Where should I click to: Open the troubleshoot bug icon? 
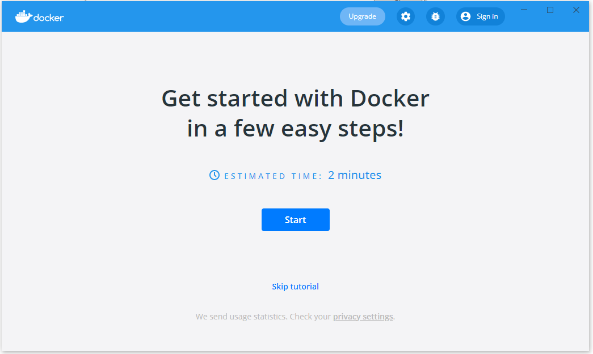tap(435, 16)
